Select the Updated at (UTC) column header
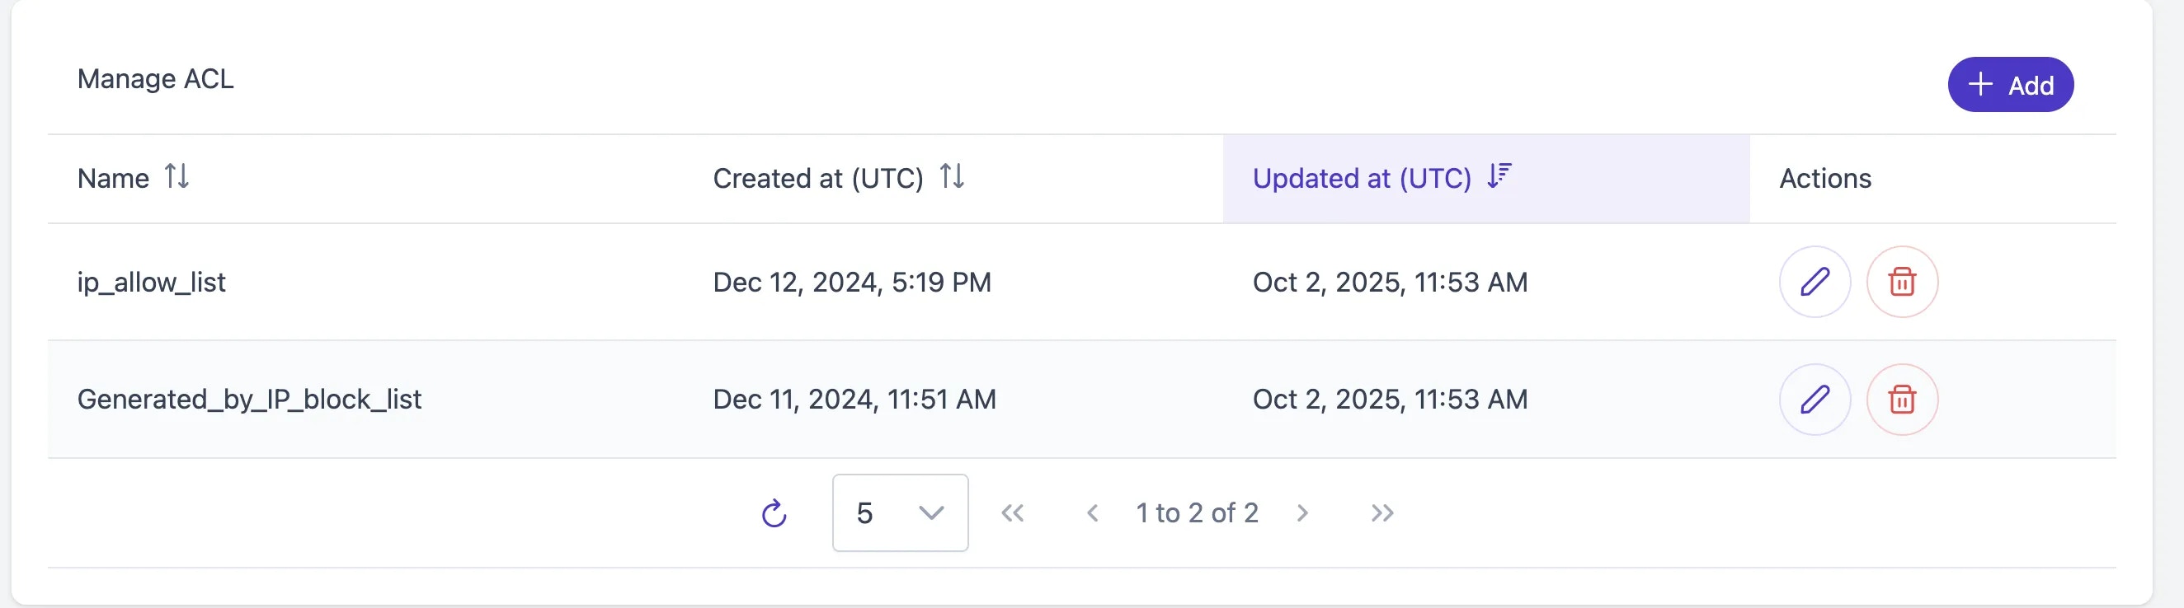 point(1363,178)
